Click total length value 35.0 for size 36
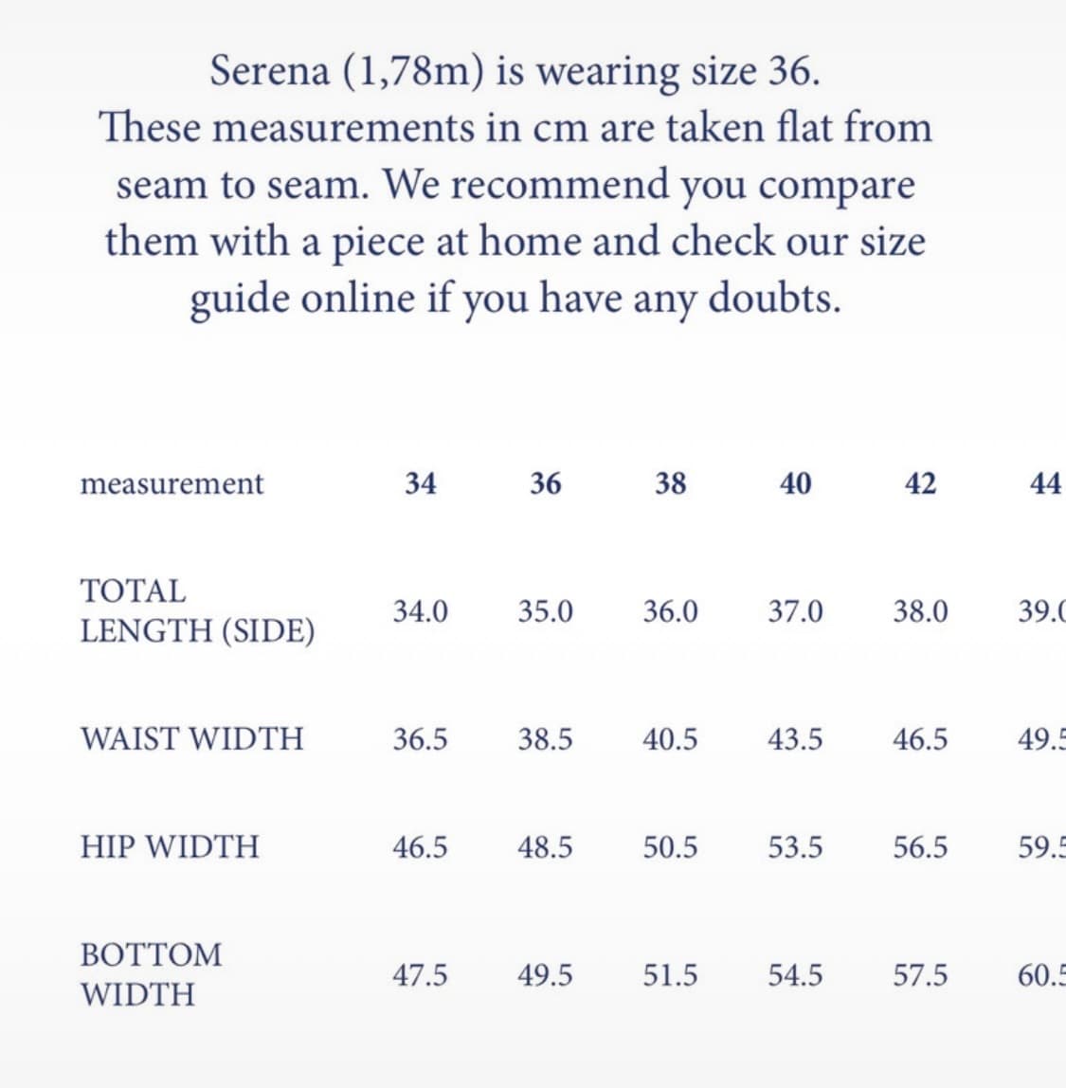This screenshot has width=1066, height=1088. pyautogui.click(x=545, y=611)
